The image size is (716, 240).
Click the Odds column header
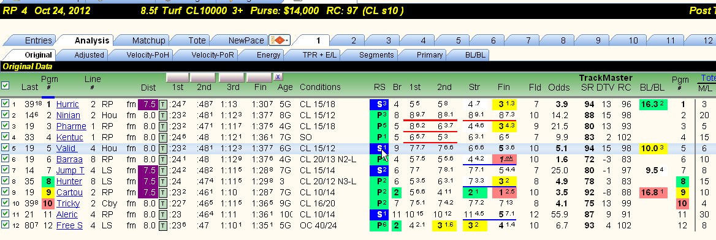point(558,87)
